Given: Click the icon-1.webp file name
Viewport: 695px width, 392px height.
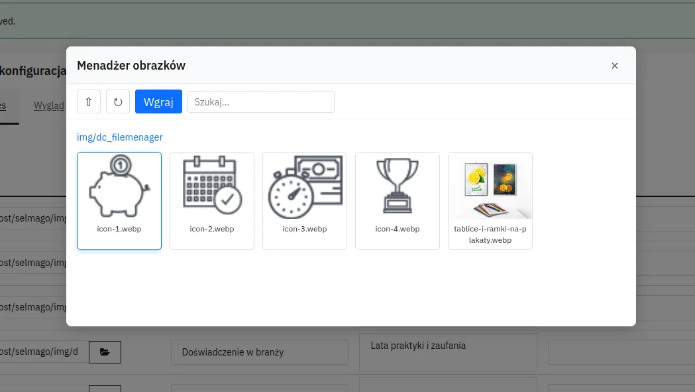Looking at the screenshot, I should (x=119, y=229).
